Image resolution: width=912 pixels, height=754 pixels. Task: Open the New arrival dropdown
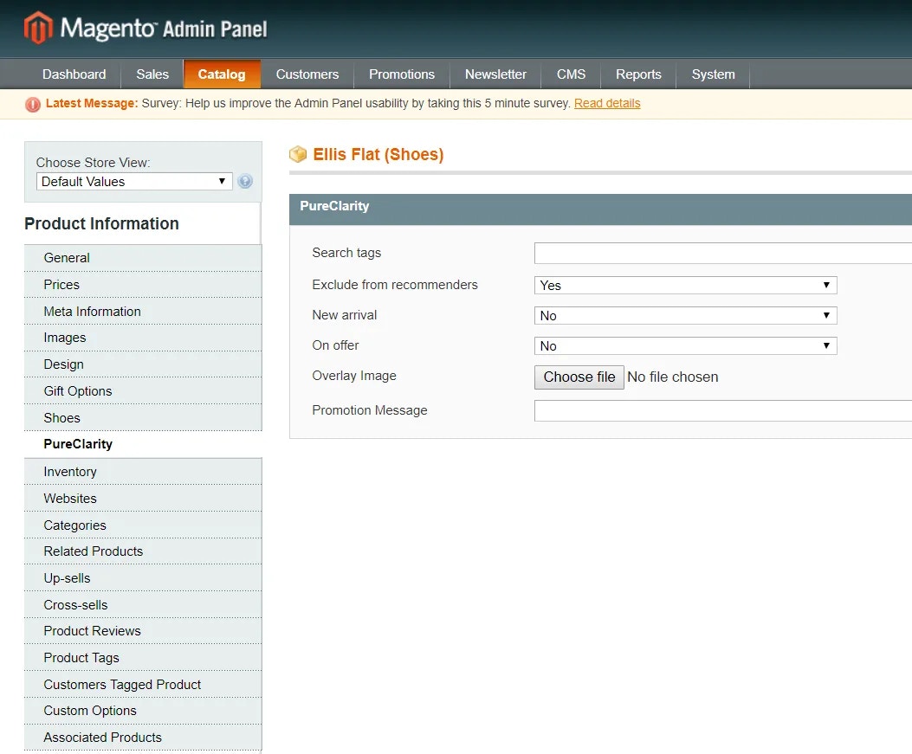685,315
